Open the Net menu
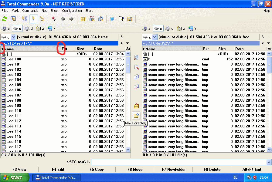 click(44, 11)
